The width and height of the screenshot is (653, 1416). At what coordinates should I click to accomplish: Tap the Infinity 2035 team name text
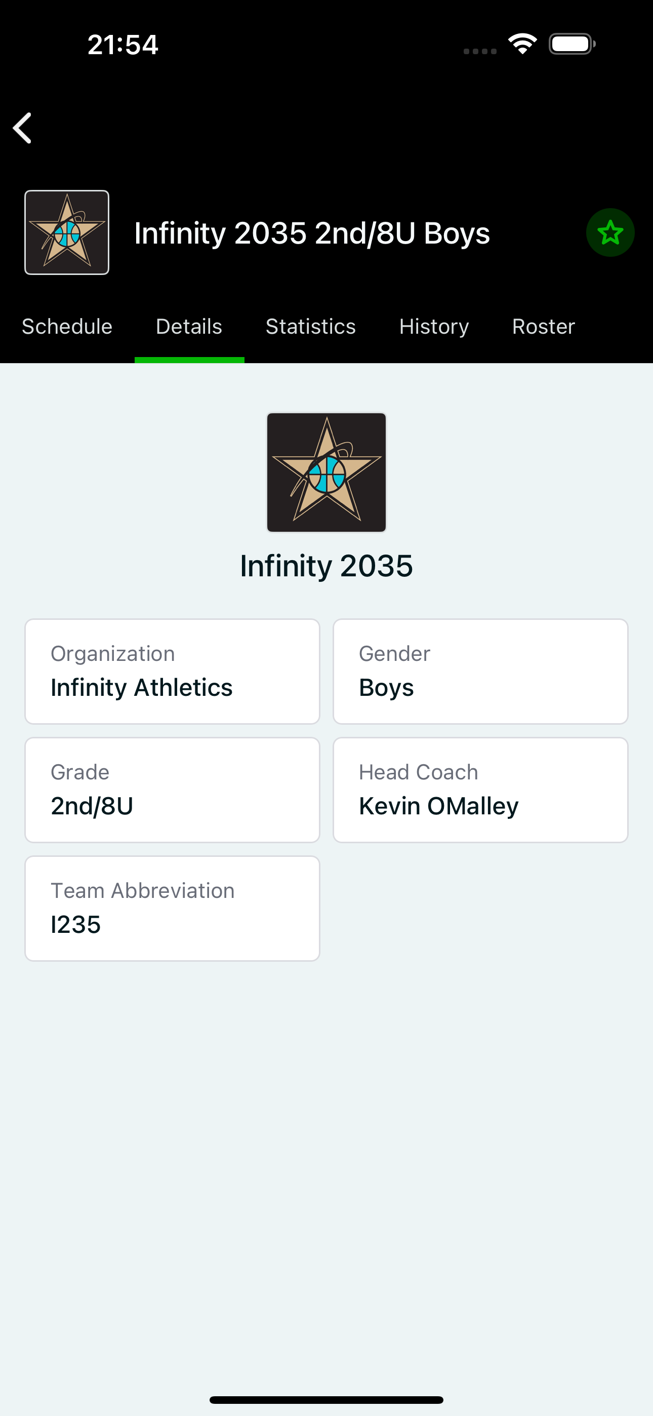(x=327, y=566)
